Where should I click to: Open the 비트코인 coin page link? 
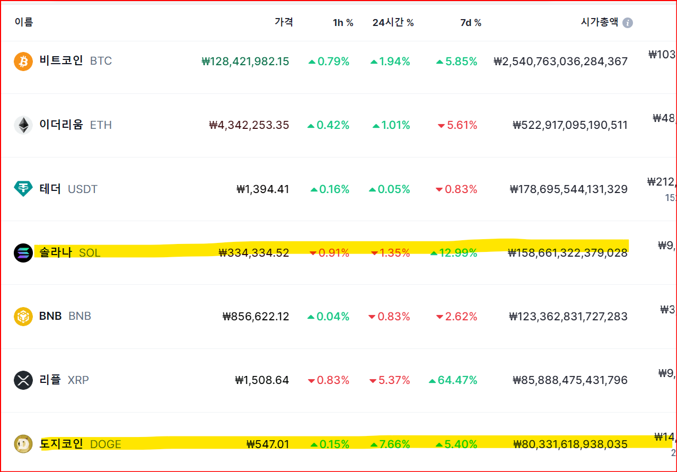[61, 60]
